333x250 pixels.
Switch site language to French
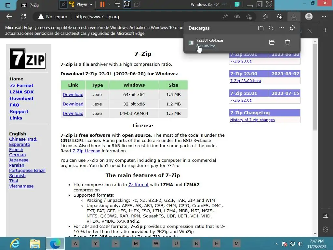[16, 150]
